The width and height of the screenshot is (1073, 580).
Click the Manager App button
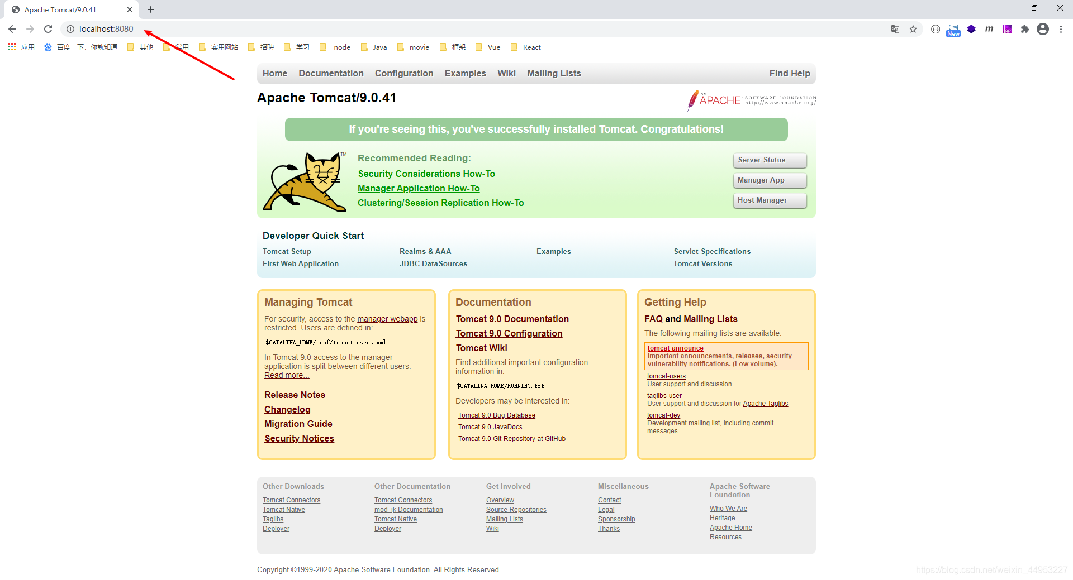(770, 180)
